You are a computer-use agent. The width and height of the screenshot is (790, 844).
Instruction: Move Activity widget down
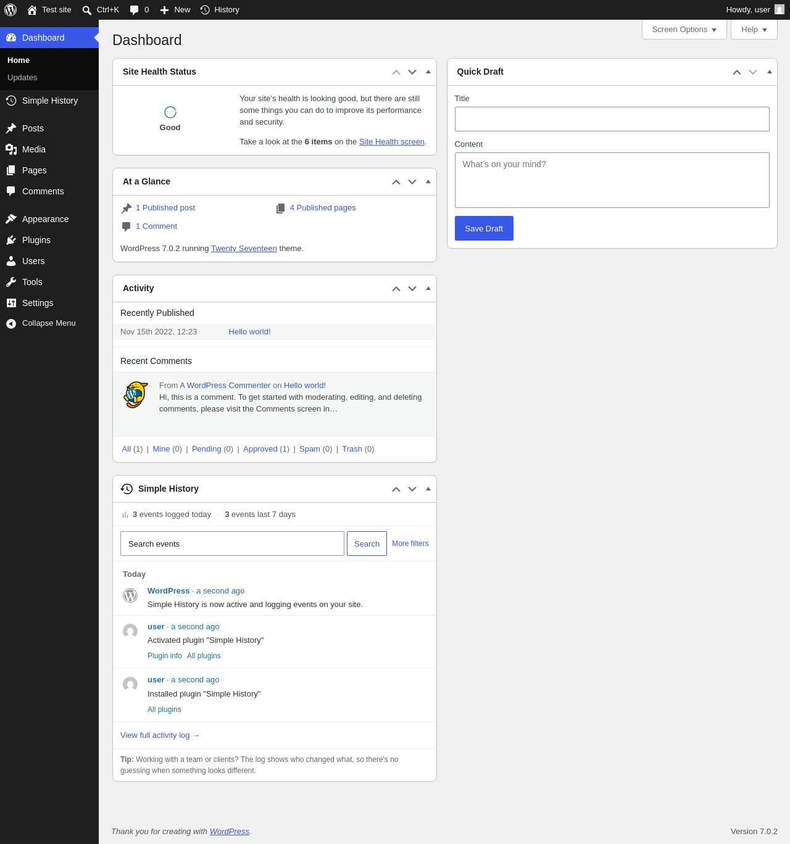coord(412,289)
